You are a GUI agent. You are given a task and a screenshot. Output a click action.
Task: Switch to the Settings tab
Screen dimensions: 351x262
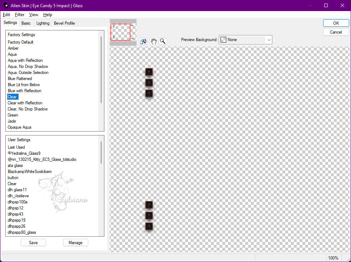pos(10,23)
